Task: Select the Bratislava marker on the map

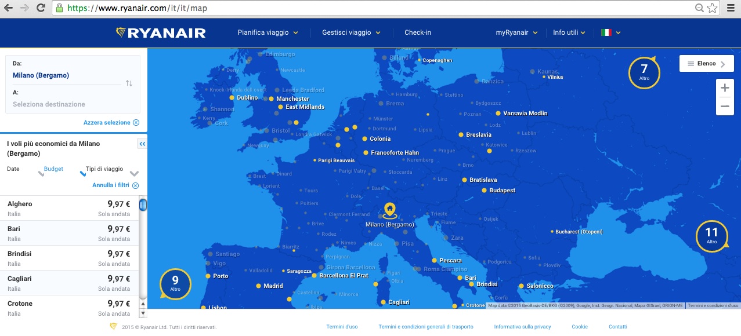Action: (x=464, y=180)
